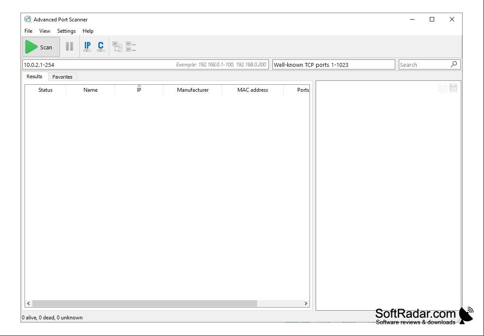The image size is (484, 336).
Task: Click the IP range field 10.0.2.1-254
Action: coord(146,65)
